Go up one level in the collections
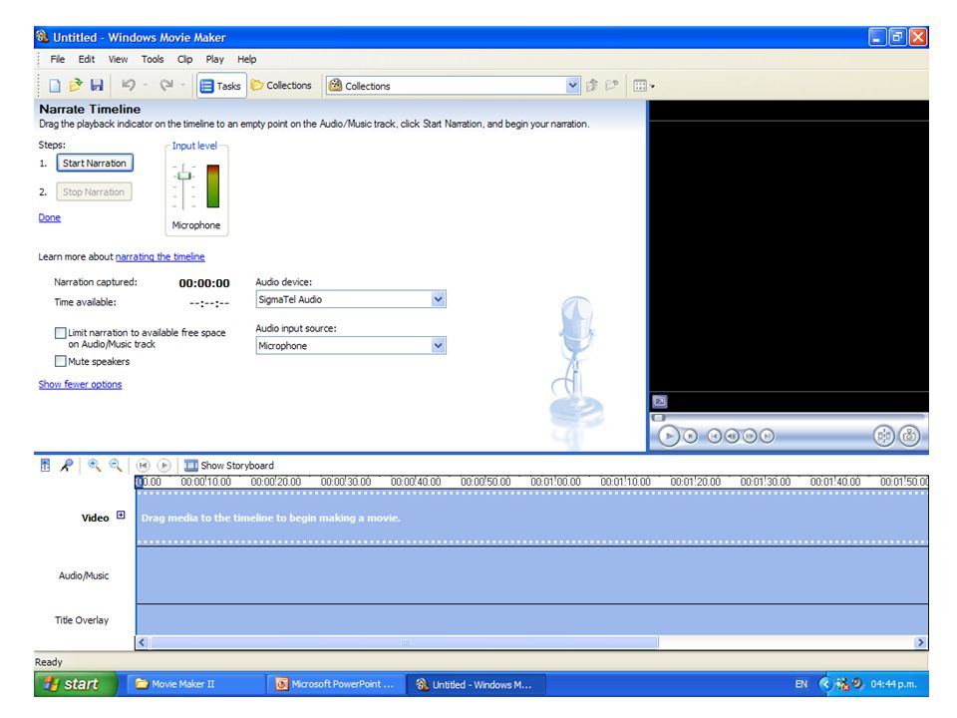The width and height of the screenshot is (957, 718). [x=591, y=86]
